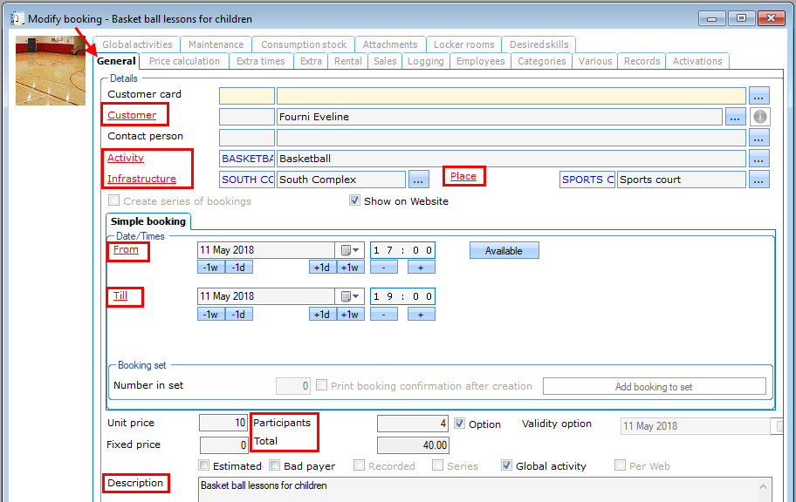Viewport: 796px width, 502px height.
Task: Toggle the Recorded checkbox
Action: (359, 465)
